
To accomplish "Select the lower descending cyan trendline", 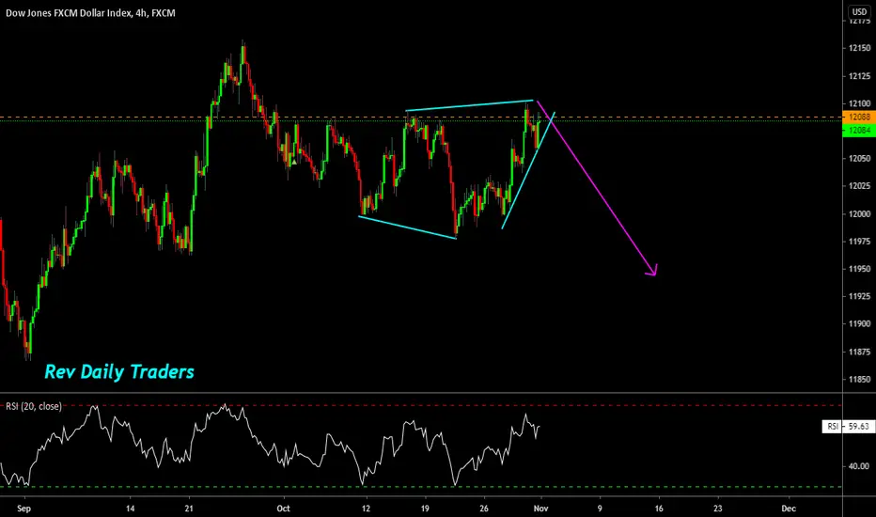I will (407, 227).
